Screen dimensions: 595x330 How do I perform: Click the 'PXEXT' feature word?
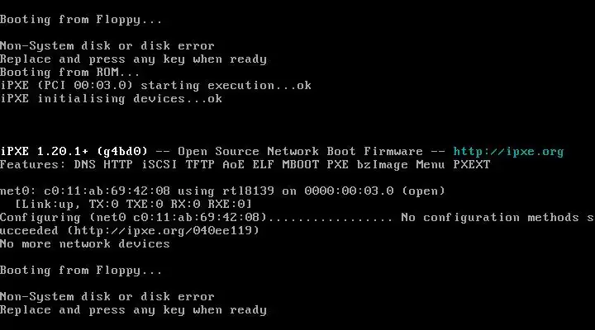point(472,164)
